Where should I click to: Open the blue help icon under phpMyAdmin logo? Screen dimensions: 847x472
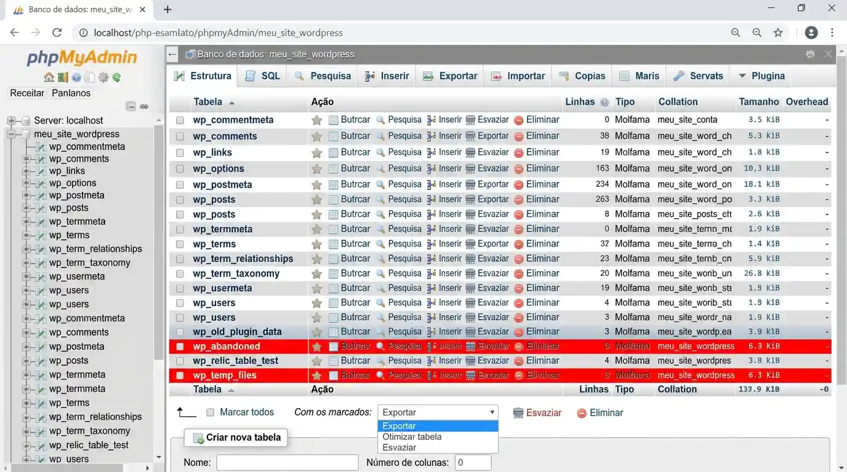coord(76,77)
